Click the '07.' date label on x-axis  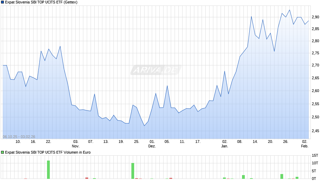pos(91,142)
